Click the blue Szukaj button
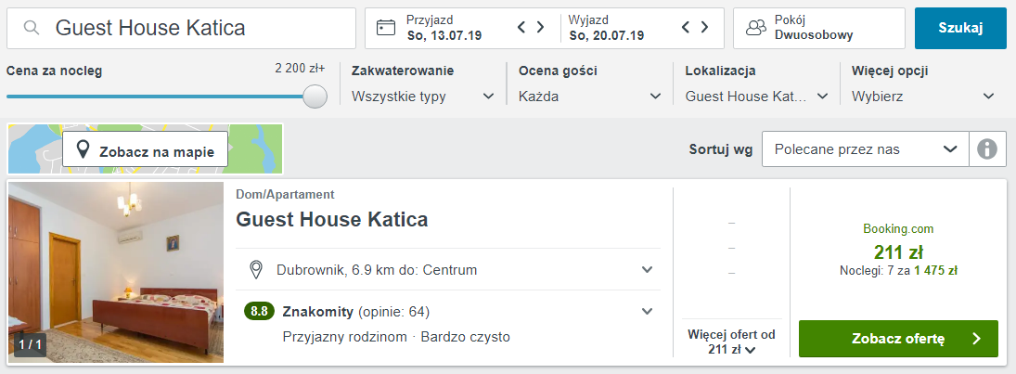 [961, 28]
